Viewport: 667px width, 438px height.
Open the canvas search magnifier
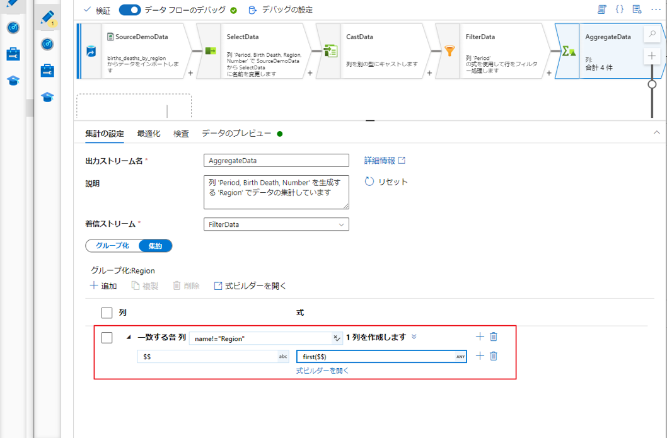tap(652, 34)
